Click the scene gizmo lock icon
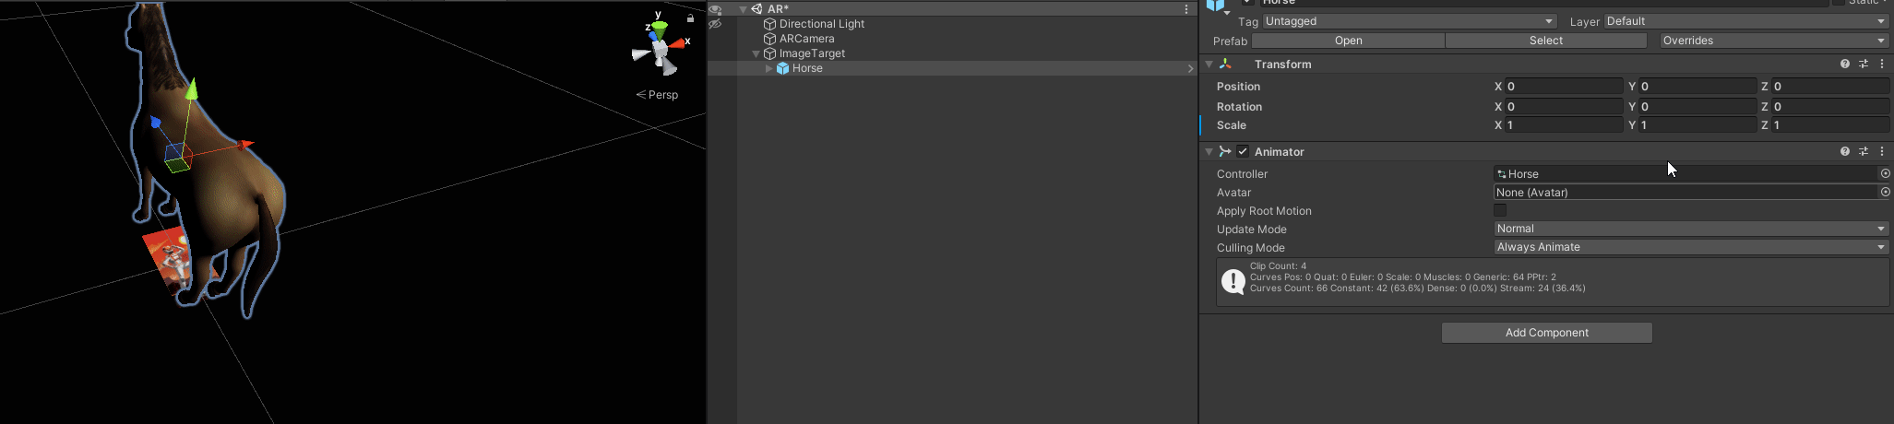The image size is (1894, 424). point(690,18)
